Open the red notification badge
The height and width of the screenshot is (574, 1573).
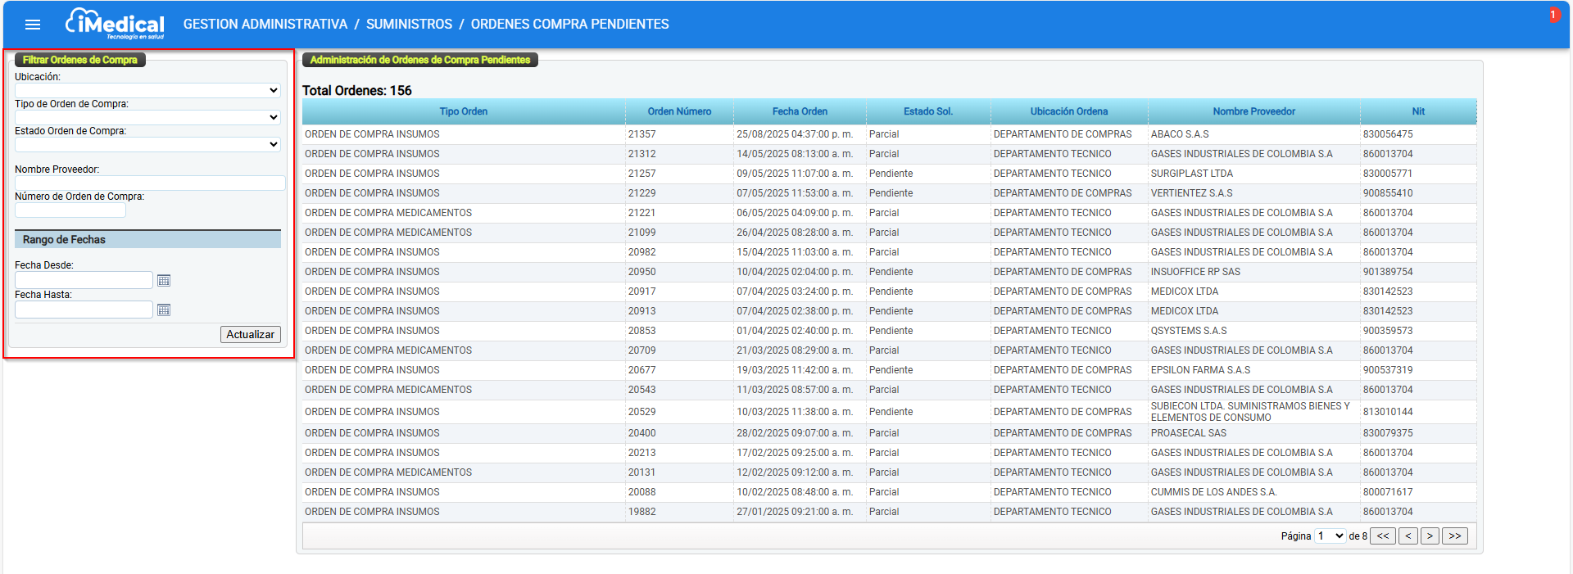click(x=1553, y=15)
